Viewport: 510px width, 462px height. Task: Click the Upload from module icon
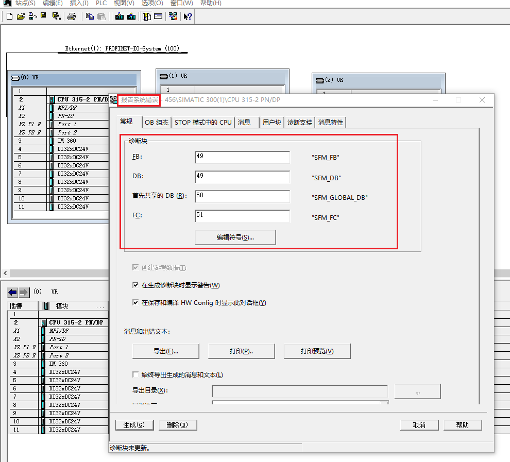(131, 16)
